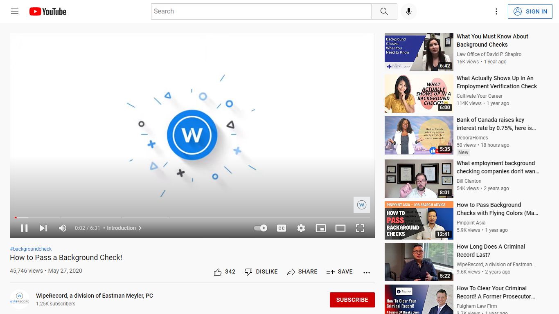The width and height of the screenshot is (559, 314).
Task: Open "How To Clear Your Criminal Record!" title
Action: tap(496, 292)
